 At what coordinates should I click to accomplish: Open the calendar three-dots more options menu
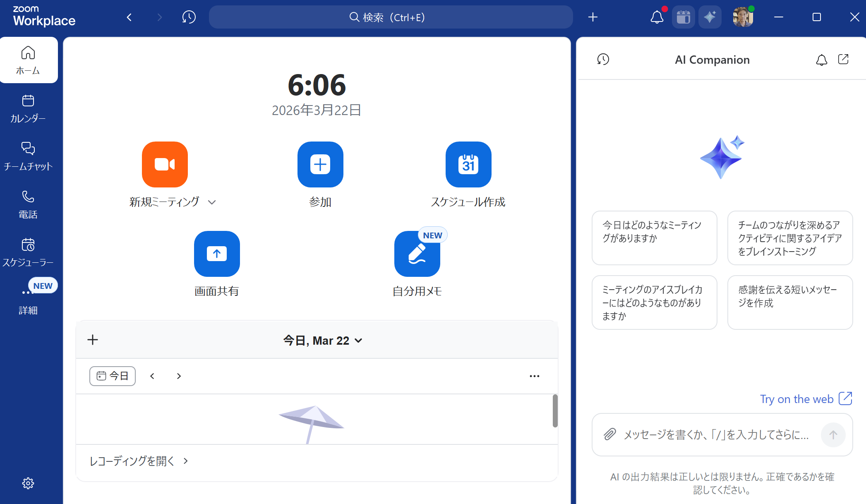coord(534,376)
